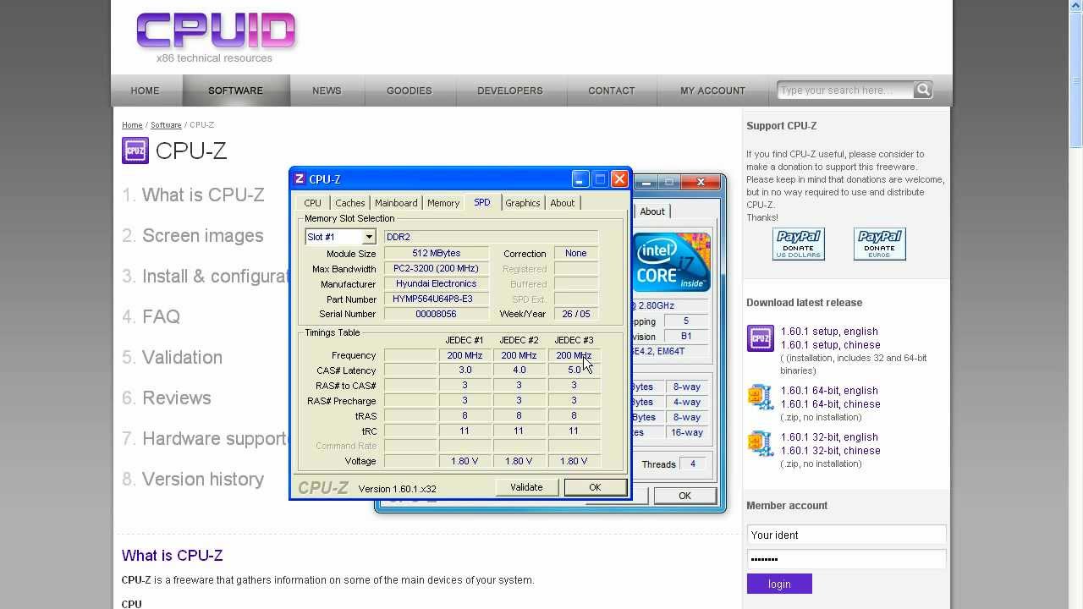Click the Threads value 4 field
Screen dimensions: 1083x609
(693, 464)
